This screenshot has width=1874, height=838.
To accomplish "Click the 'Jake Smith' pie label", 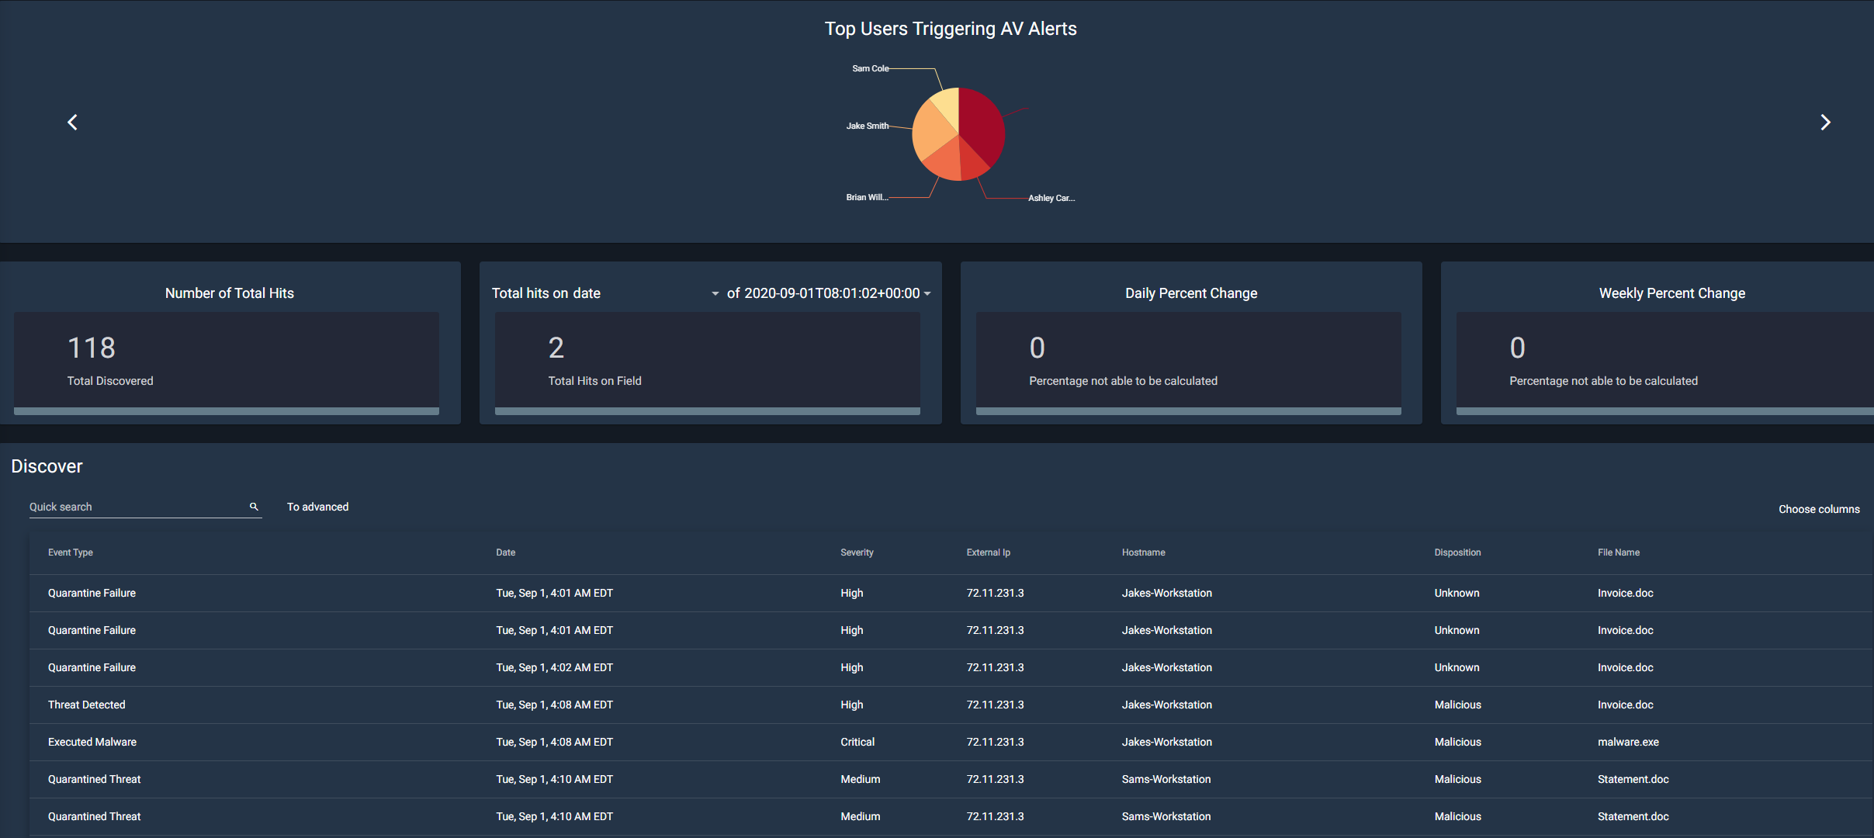I will (x=867, y=126).
